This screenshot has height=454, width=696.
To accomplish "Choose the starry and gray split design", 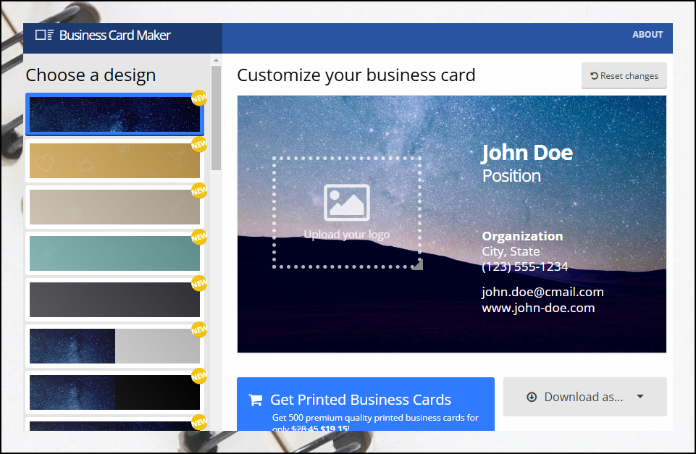I will 114,346.
